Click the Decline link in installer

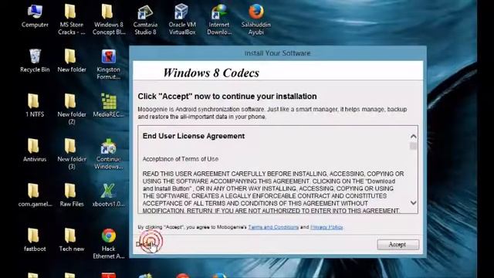tap(146, 244)
